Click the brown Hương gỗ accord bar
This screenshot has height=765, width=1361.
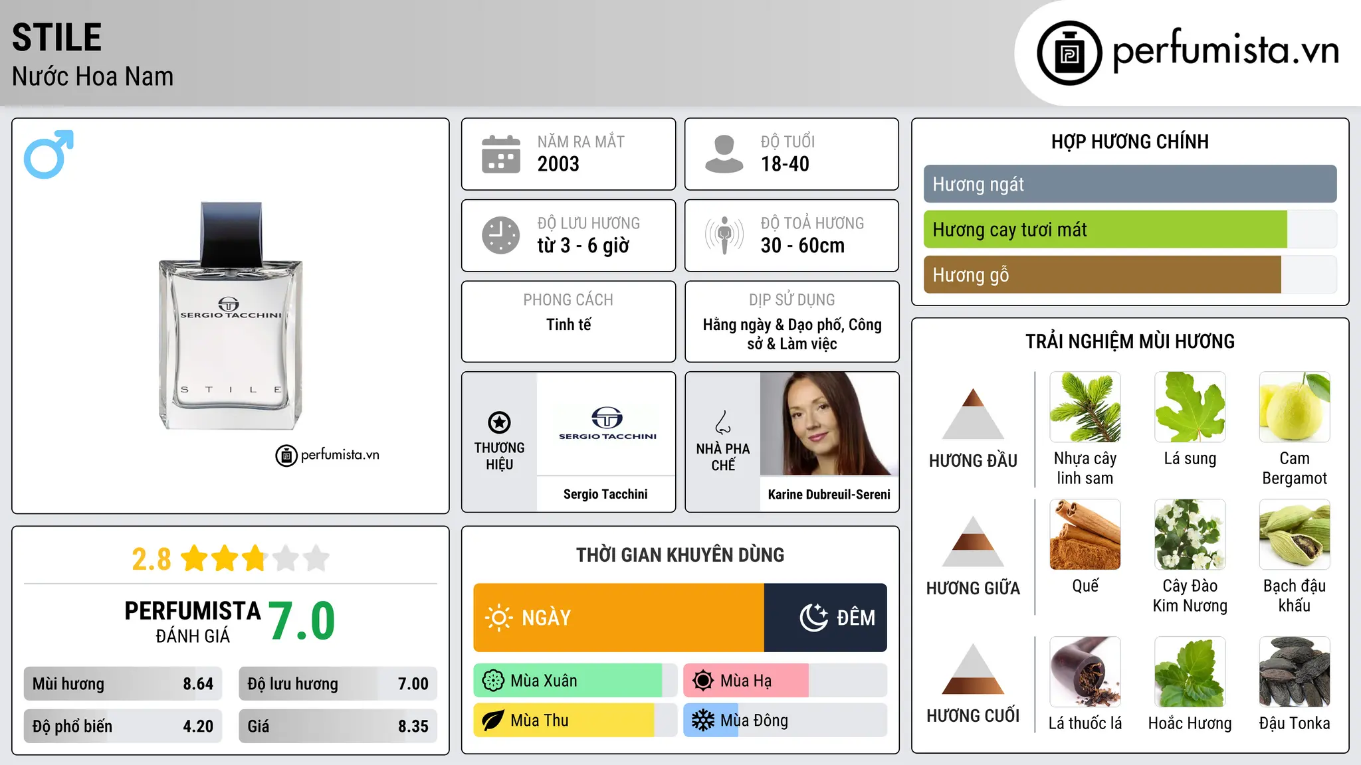coord(1102,275)
